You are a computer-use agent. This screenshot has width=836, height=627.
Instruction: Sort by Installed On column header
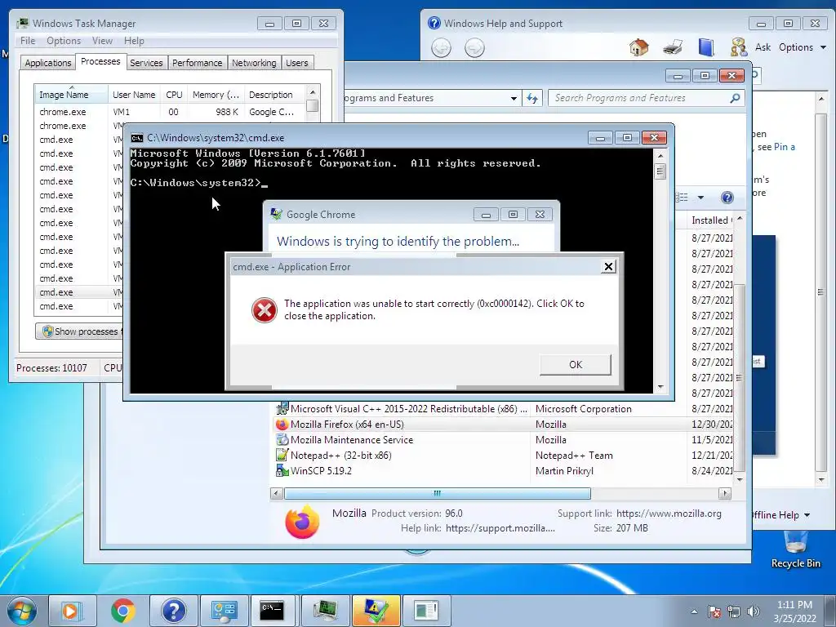710,220
